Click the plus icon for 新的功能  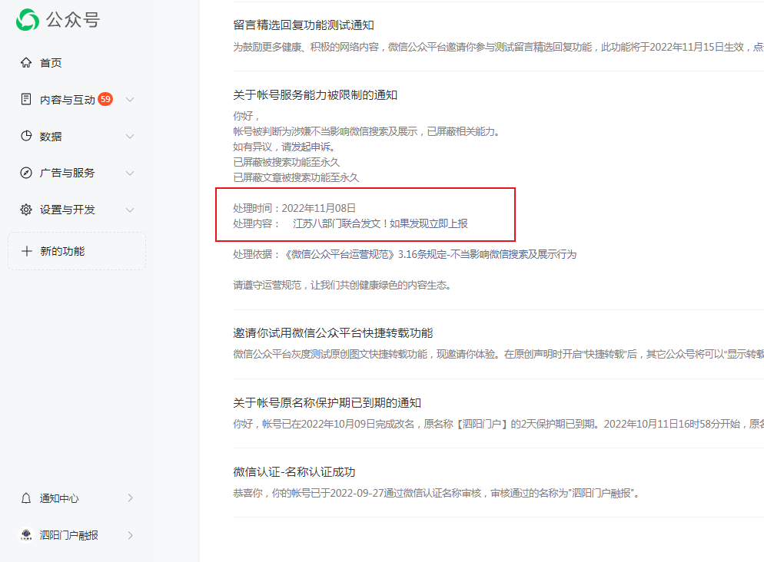tap(27, 251)
